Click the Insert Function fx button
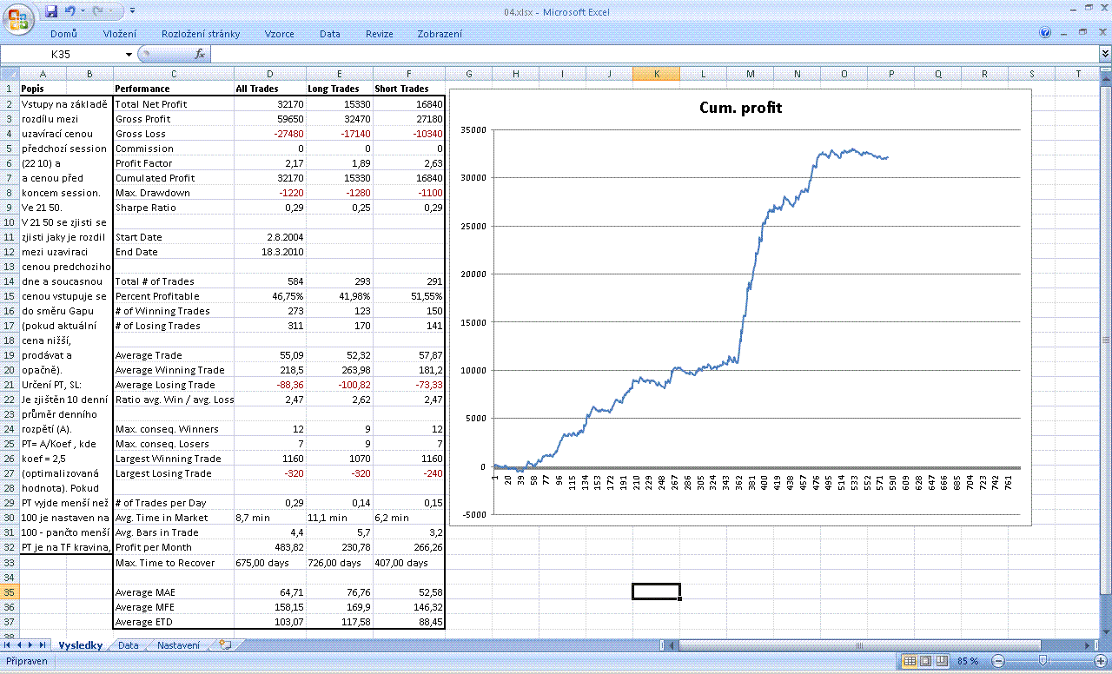The width and height of the screenshot is (1112, 674). coord(199,54)
